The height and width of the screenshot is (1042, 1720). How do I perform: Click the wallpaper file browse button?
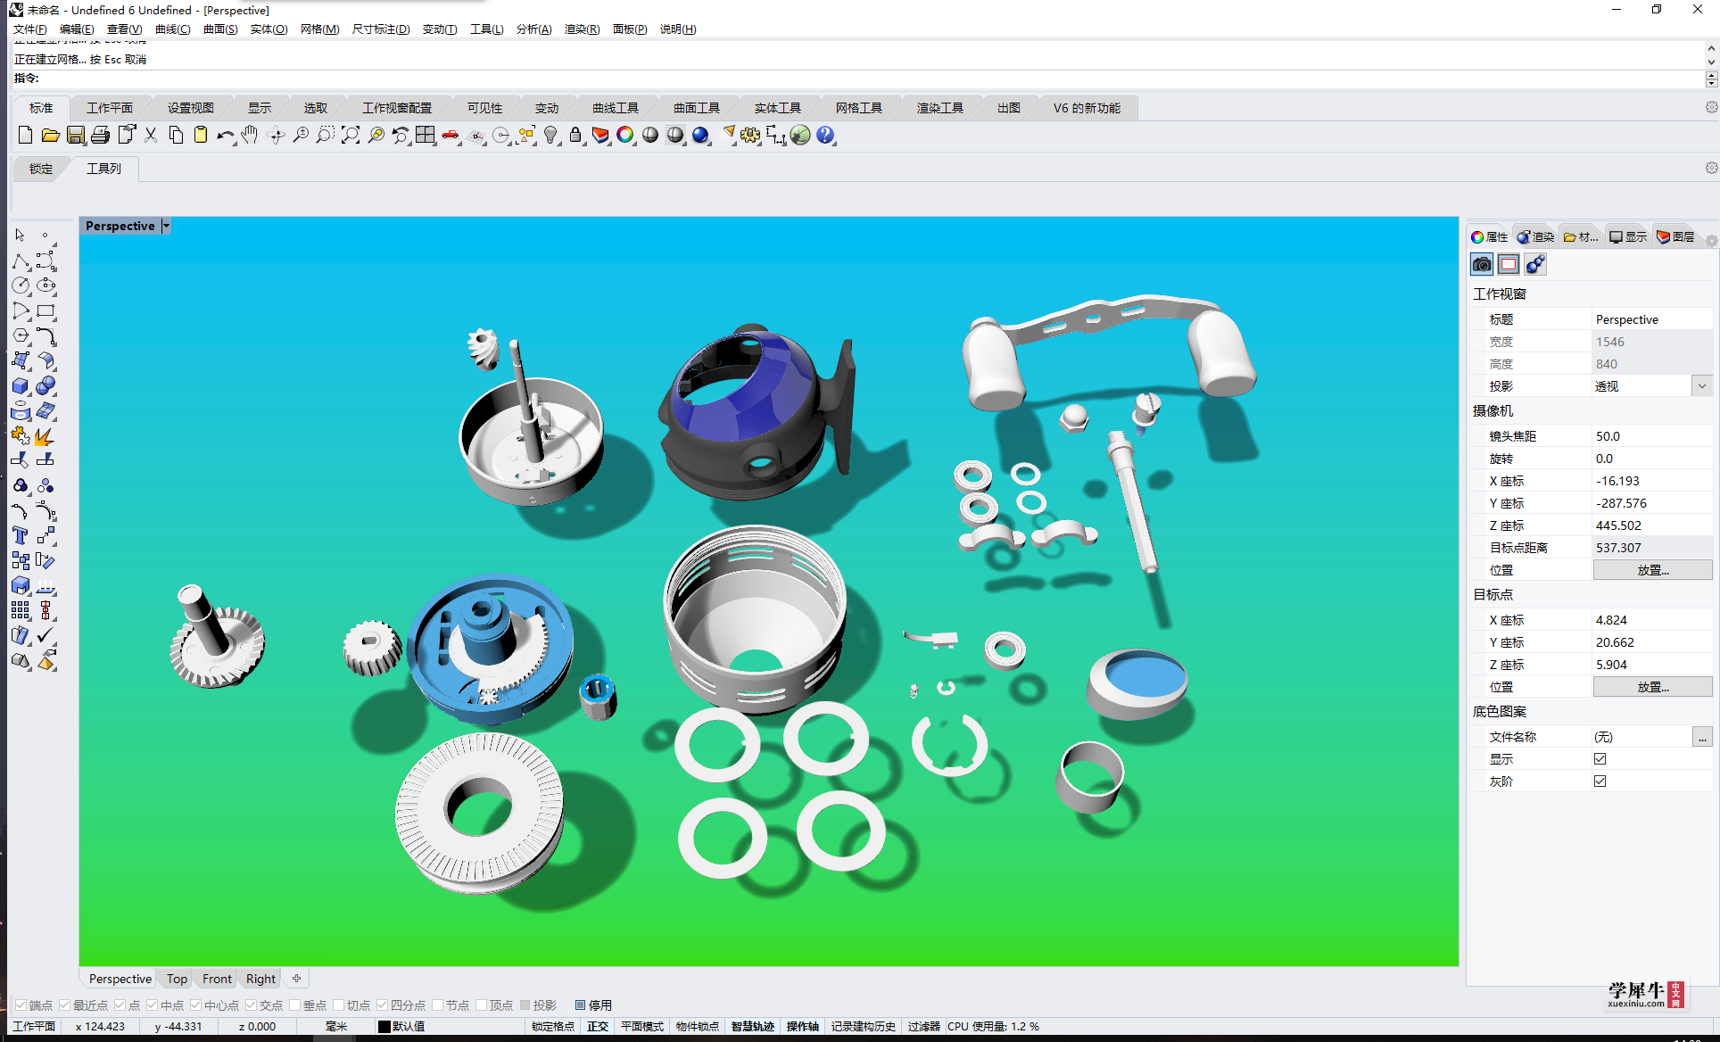[x=1702, y=737]
